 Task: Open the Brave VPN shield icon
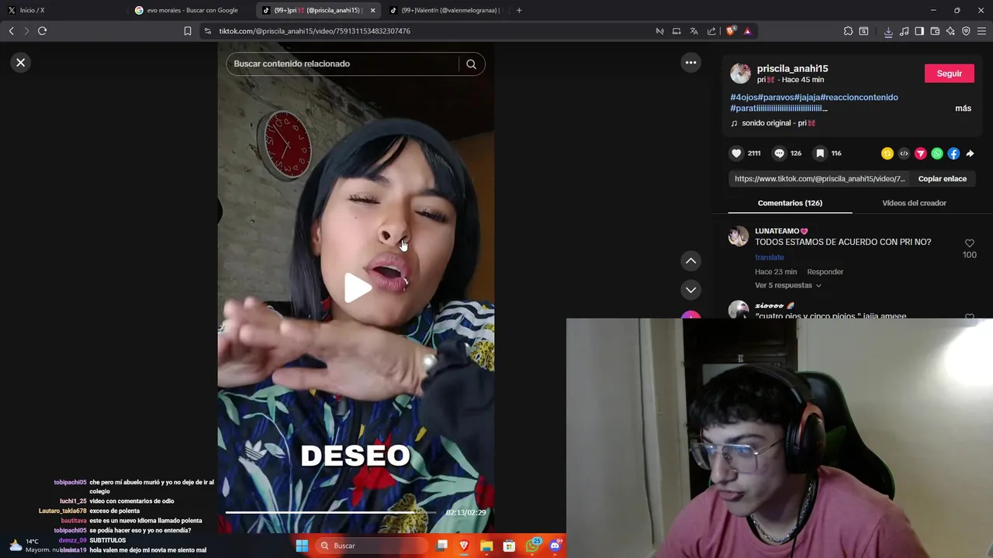(x=966, y=31)
